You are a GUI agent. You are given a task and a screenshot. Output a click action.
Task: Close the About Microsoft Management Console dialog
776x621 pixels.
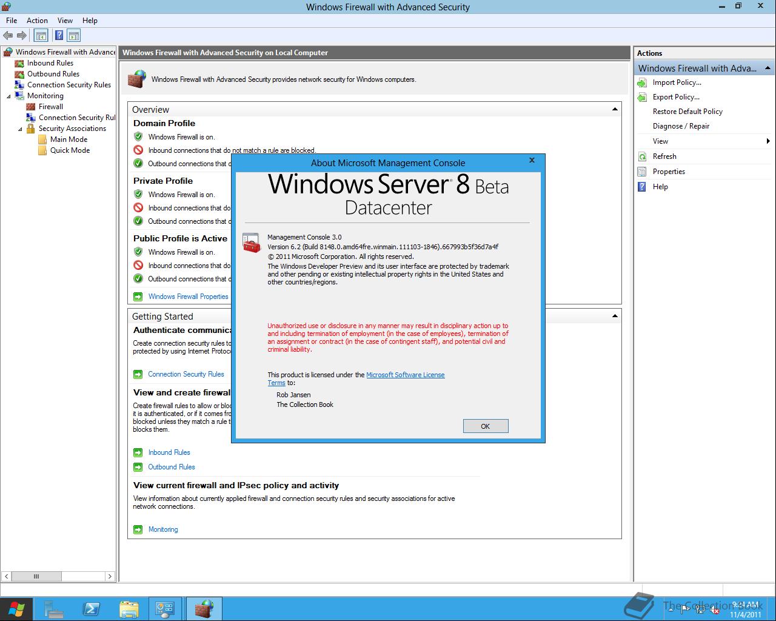(x=532, y=161)
